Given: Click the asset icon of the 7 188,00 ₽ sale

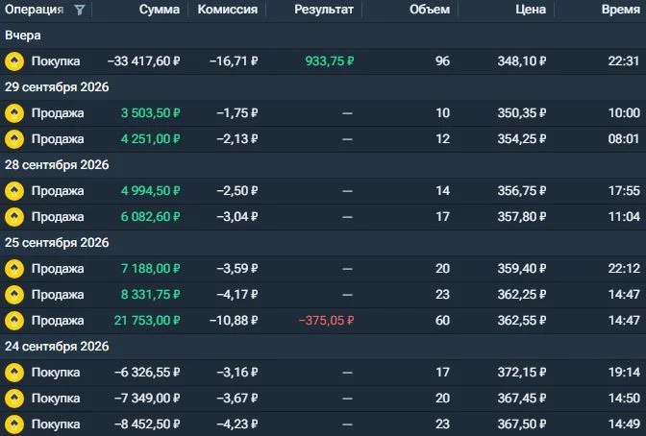Looking at the screenshot, I should tap(14, 269).
